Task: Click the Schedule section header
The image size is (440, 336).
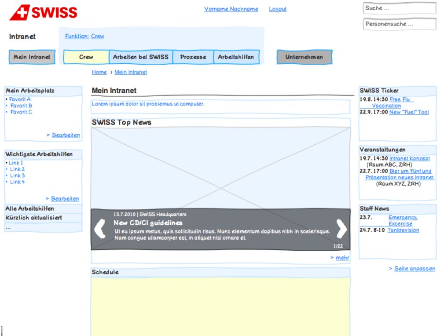Action: point(220,272)
